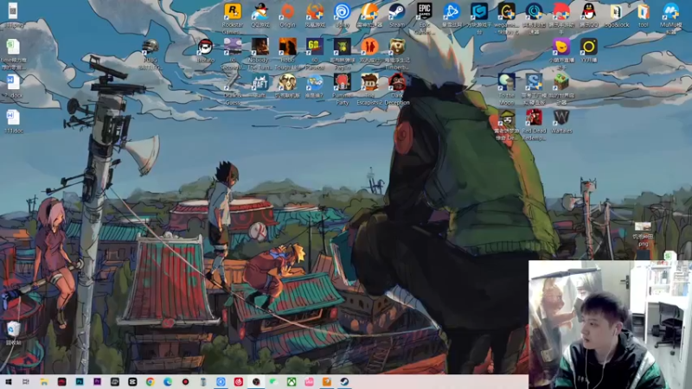
Task: Launch the Uplay shortcut icon
Action: click(342, 11)
